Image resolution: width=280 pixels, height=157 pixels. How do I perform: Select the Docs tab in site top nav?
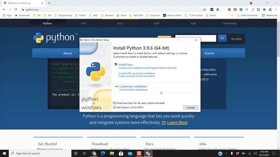[120, 23]
